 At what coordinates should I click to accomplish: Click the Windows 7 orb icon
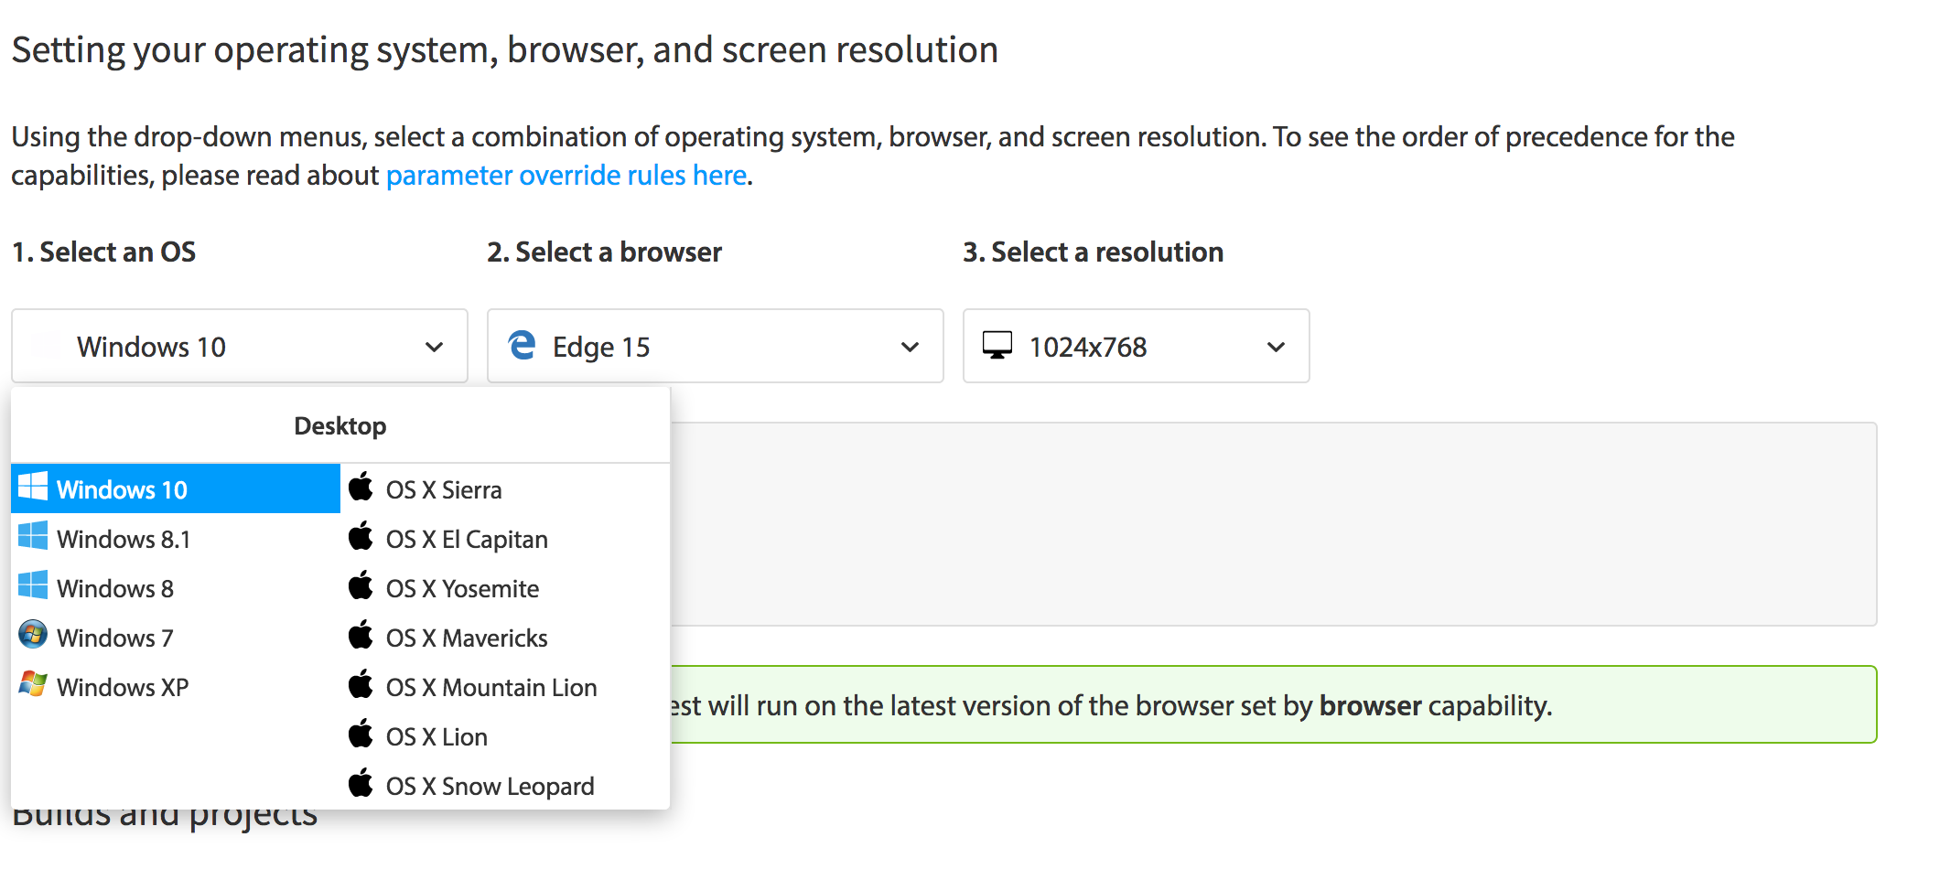pos(33,635)
